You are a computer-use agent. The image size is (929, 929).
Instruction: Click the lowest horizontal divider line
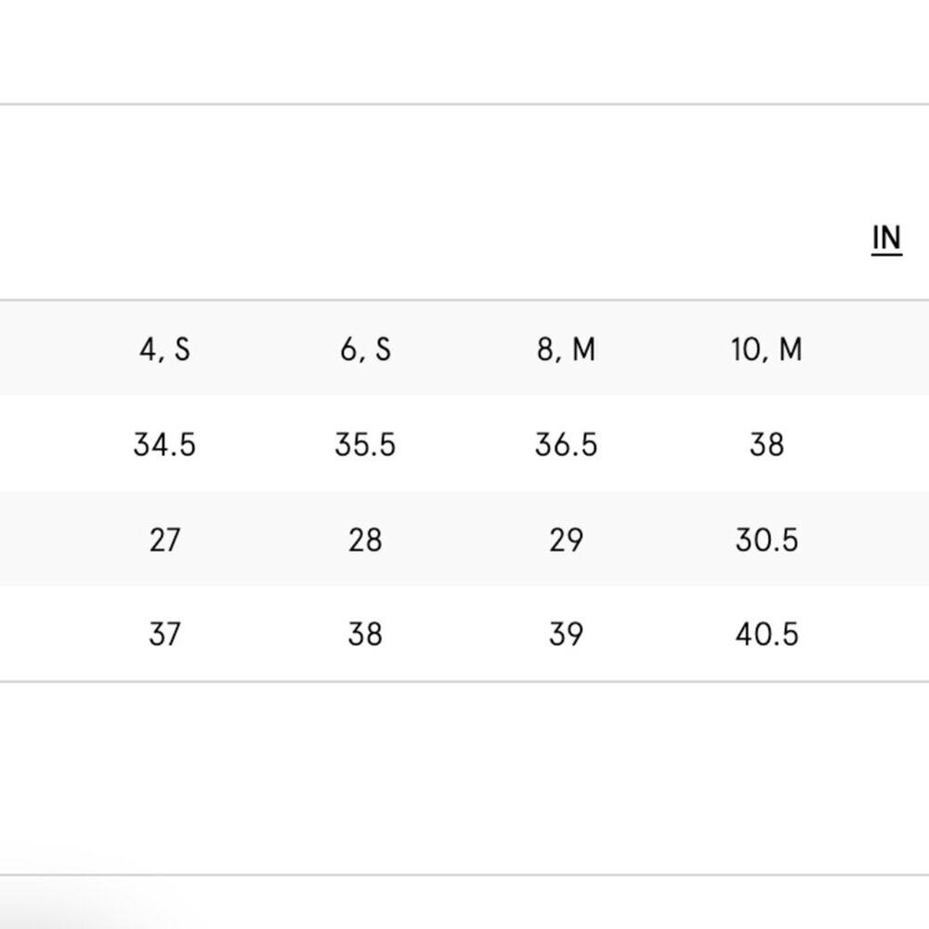click(464, 874)
